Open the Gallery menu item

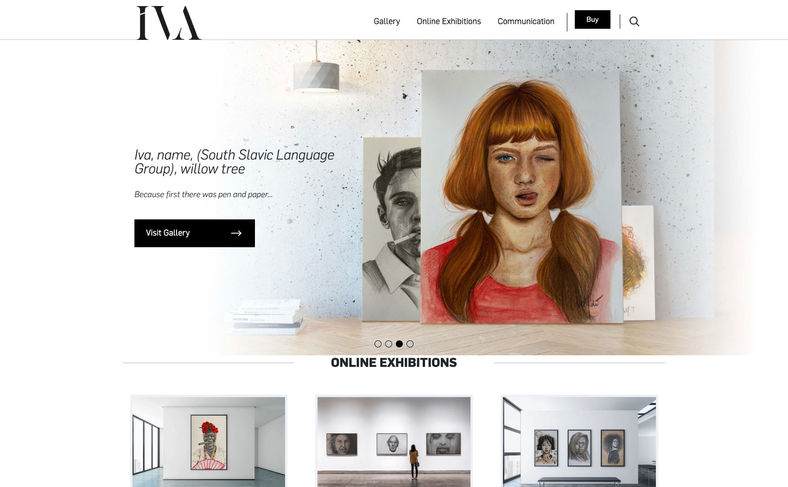point(387,21)
